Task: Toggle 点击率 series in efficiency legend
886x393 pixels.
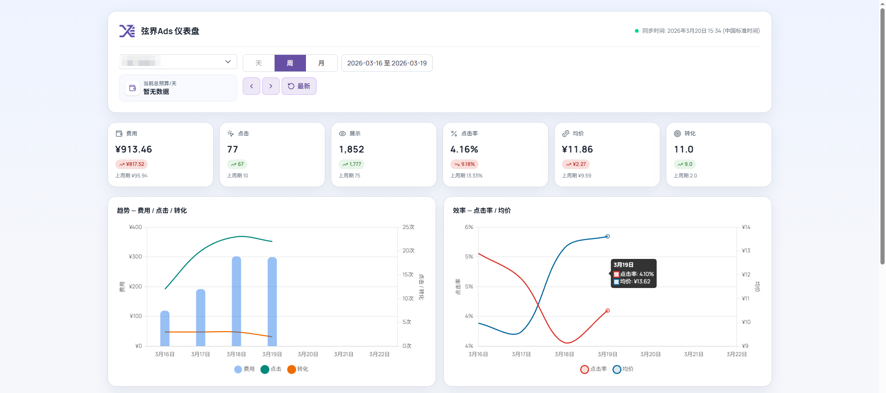Action: click(593, 369)
